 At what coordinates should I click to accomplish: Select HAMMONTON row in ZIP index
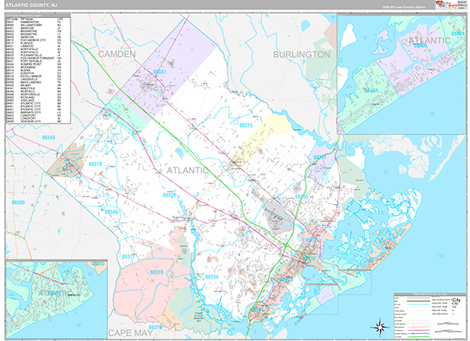(34, 22)
